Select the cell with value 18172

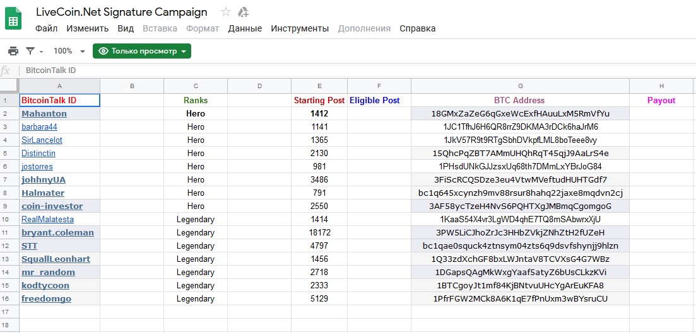tap(319, 232)
